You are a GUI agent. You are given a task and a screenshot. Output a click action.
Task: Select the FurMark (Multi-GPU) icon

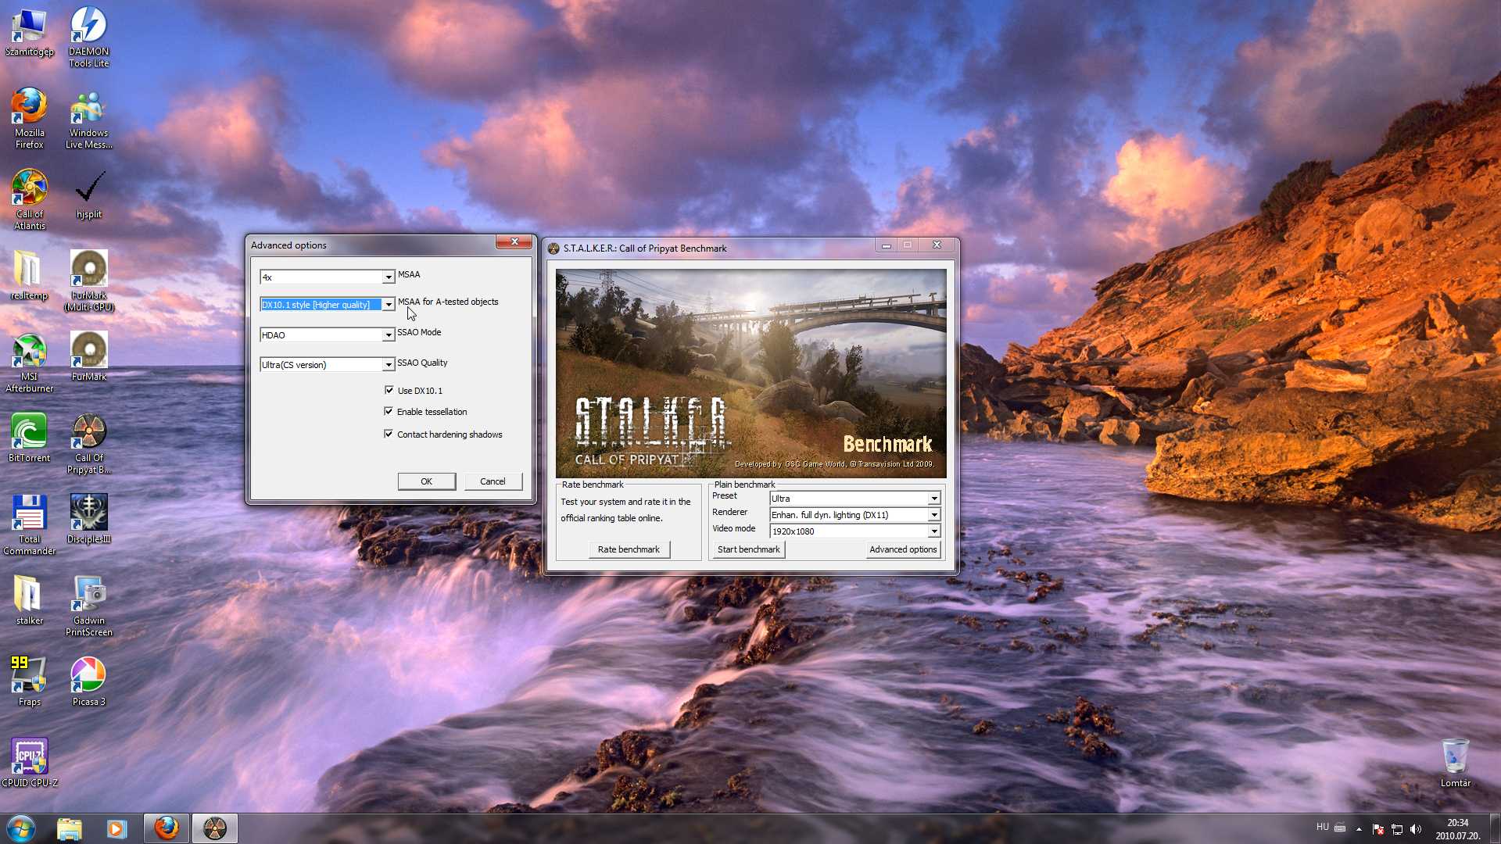pos(88,281)
